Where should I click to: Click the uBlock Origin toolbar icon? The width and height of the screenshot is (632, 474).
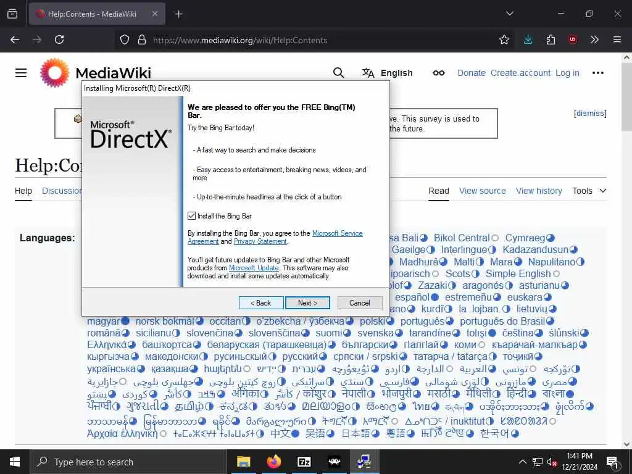(572, 39)
